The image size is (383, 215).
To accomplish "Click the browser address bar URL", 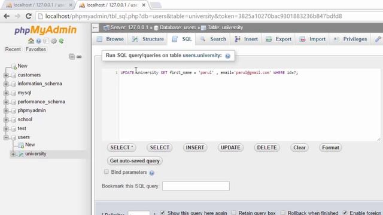I will tap(193, 16).
